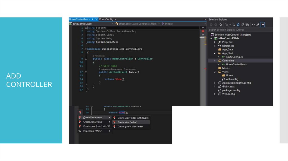Toggle Show All Files in Solution Explorer
This screenshot has width=288, height=161.
click(247, 25)
